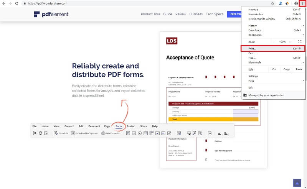Viewport: 307px width, 189px height.
Task: Click the Share tab in pdfelement toolbar
Action: (144, 126)
